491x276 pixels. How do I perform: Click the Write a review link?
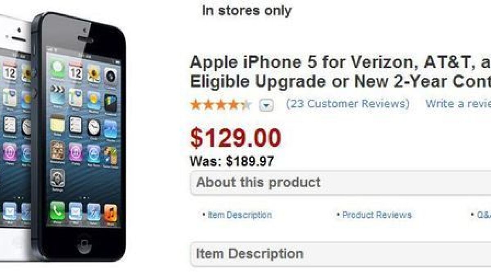coord(458,103)
